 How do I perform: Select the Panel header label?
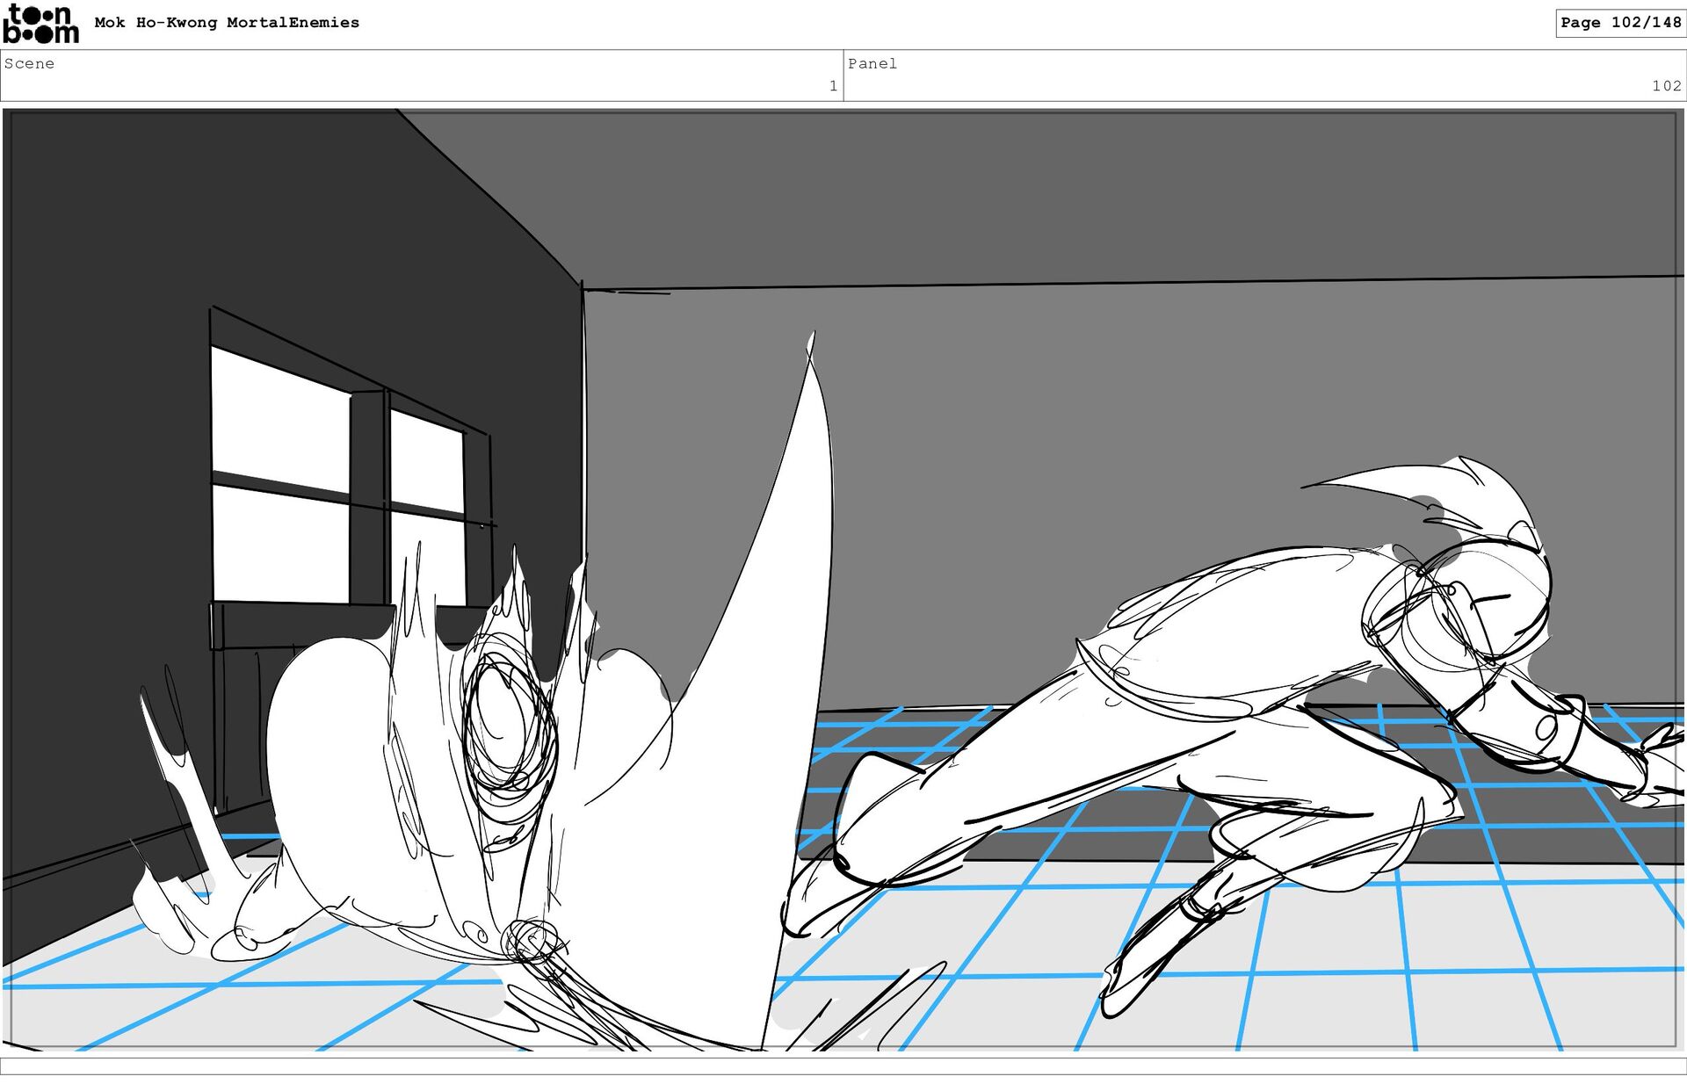click(x=872, y=63)
